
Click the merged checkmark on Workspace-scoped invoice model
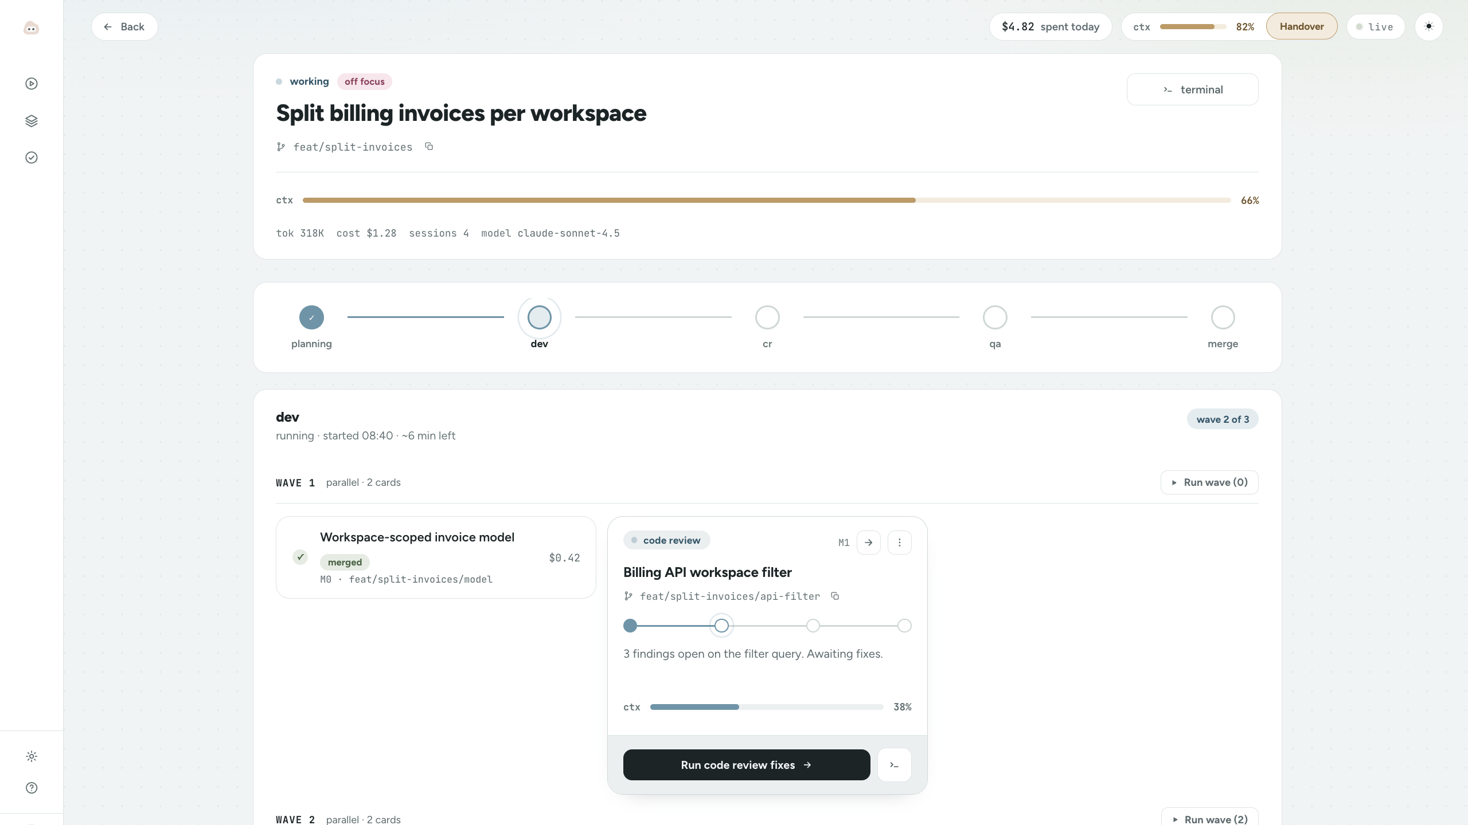300,557
